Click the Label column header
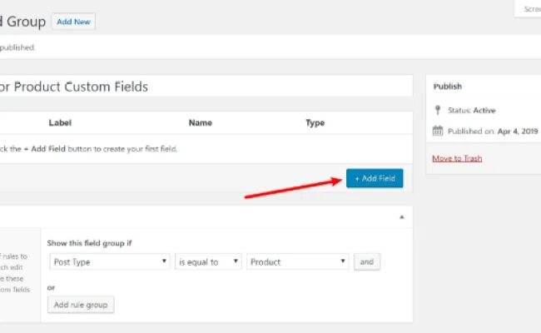This screenshot has height=333, width=541. tap(60, 123)
